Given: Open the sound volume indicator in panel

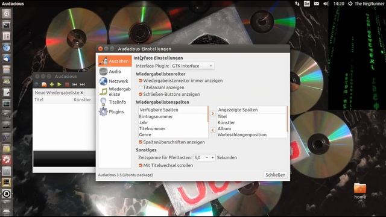Looking at the screenshot, I should pyautogui.click(x=326, y=4).
